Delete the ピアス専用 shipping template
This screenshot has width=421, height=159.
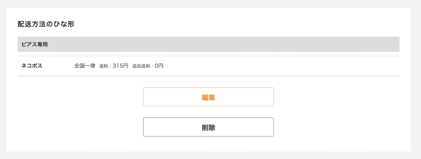tap(208, 127)
